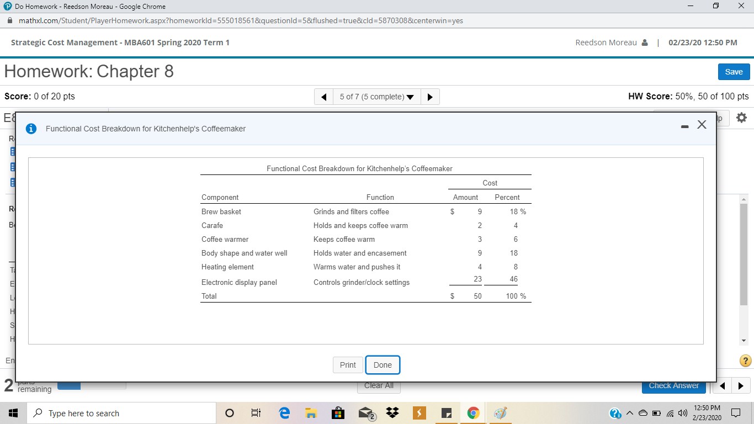754x424 pixels.
Task: Save the homework with the Save button
Action: (x=734, y=71)
